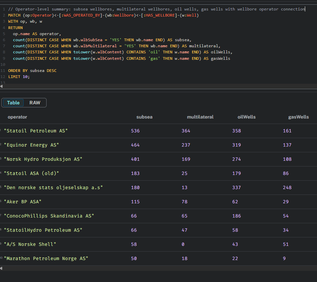
Task: Click the editor's horizontal scrollbar track
Action: click(x=159, y=86)
